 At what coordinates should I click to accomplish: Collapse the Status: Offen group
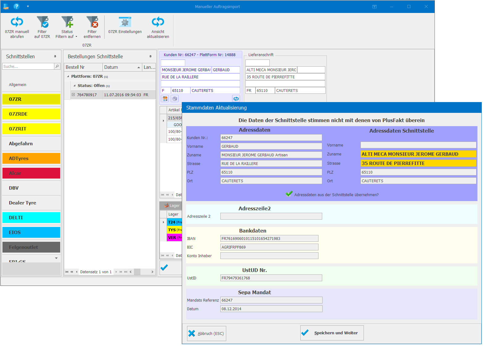[74, 85]
